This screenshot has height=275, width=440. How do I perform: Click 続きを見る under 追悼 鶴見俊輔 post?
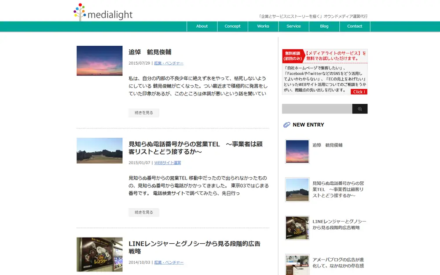(x=144, y=113)
